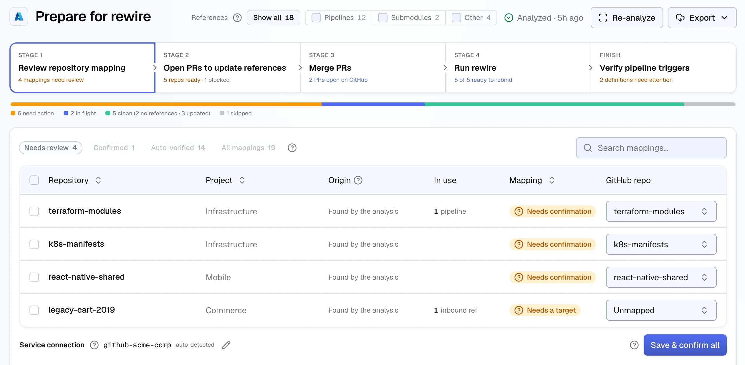745x365 pixels.
Task: Click search magnifier icon in mappings search
Action: pos(588,148)
